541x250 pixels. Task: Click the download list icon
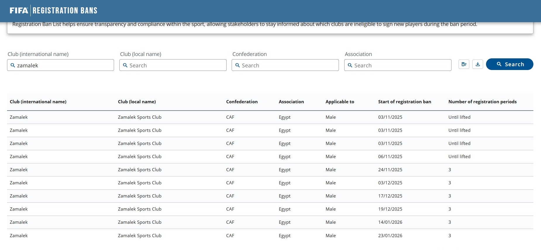478,64
